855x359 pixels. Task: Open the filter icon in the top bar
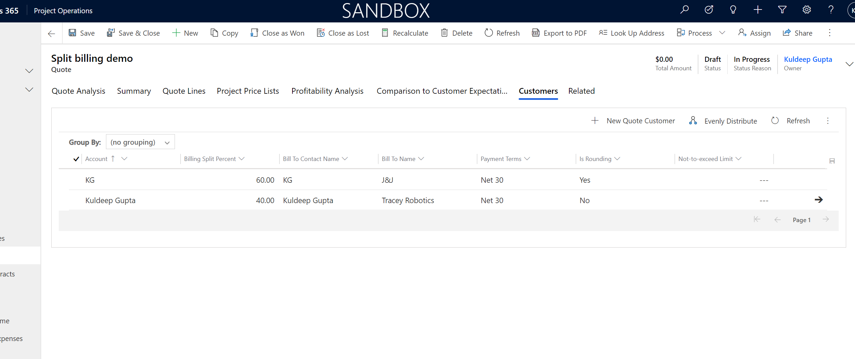pyautogui.click(x=782, y=10)
